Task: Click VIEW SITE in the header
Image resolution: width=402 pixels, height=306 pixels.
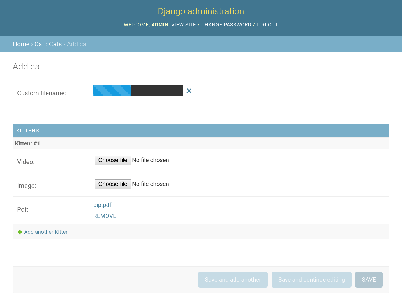Action: pos(183,25)
